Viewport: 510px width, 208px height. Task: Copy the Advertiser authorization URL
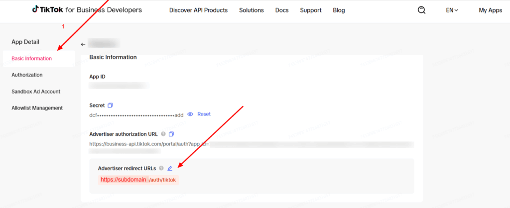[x=171, y=134]
